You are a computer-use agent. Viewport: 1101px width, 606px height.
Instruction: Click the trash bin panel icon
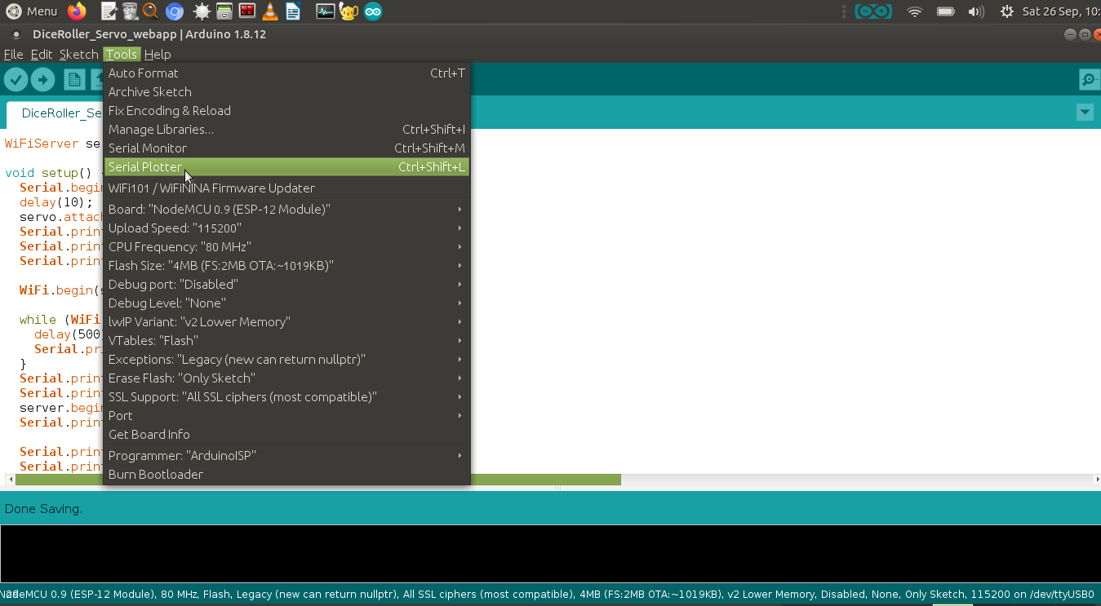(x=130, y=11)
